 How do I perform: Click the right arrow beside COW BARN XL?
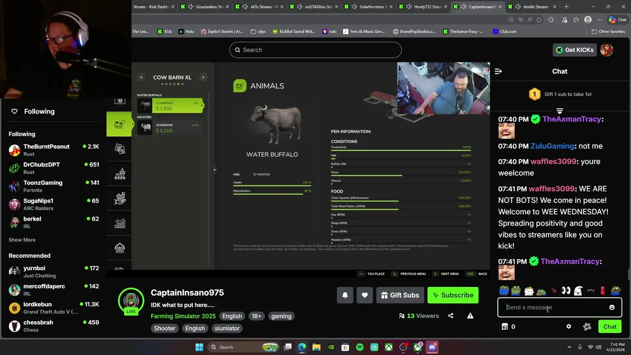pos(203,77)
